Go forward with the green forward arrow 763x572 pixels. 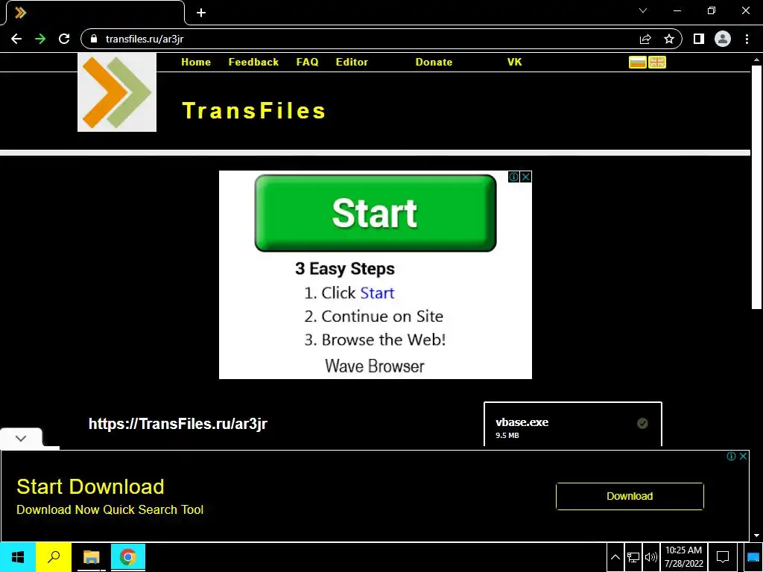tap(40, 39)
